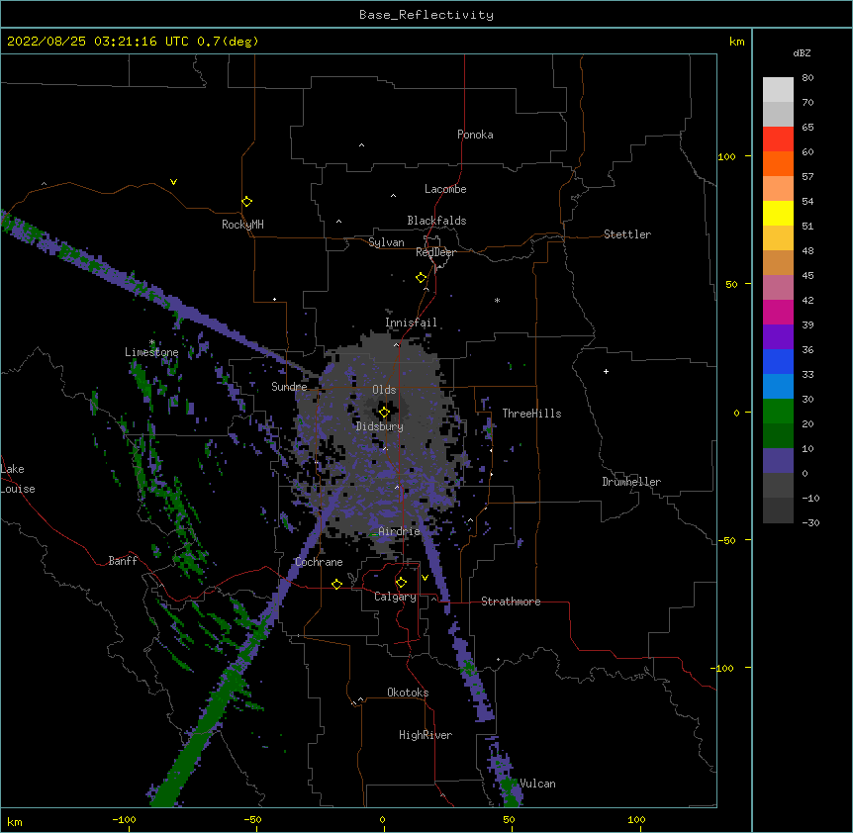Click the Lacombe city label

[x=445, y=189]
